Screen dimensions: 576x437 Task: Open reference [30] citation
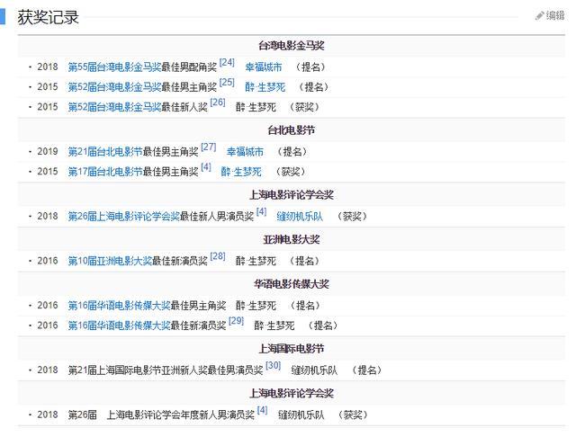[273, 365]
